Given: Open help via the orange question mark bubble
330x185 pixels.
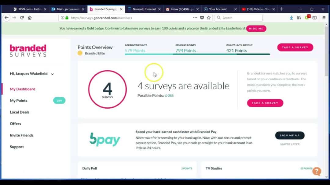Looking at the screenshot, I should tap(317, 172).
